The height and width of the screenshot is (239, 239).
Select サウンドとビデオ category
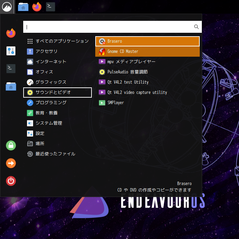coord(57,93)
